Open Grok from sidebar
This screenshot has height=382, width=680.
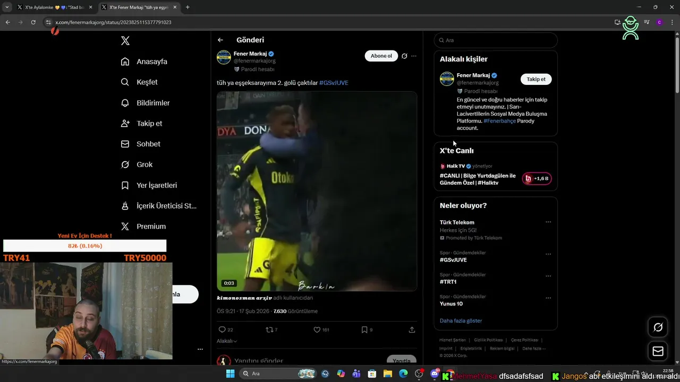click(x=137, y=164)
